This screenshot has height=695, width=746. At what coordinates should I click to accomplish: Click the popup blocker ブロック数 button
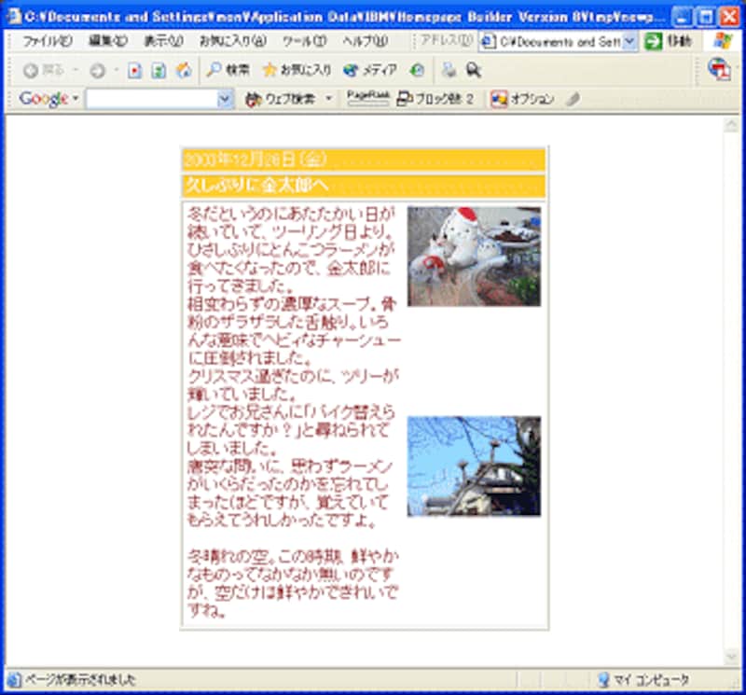click(435, 99)
